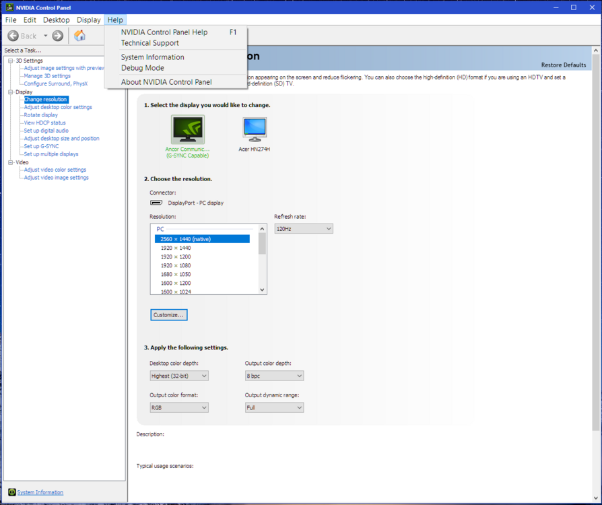Open Adjust desktop color settings
The height and width of the screenshot is (505, 602).
click(x=58, y=107)
